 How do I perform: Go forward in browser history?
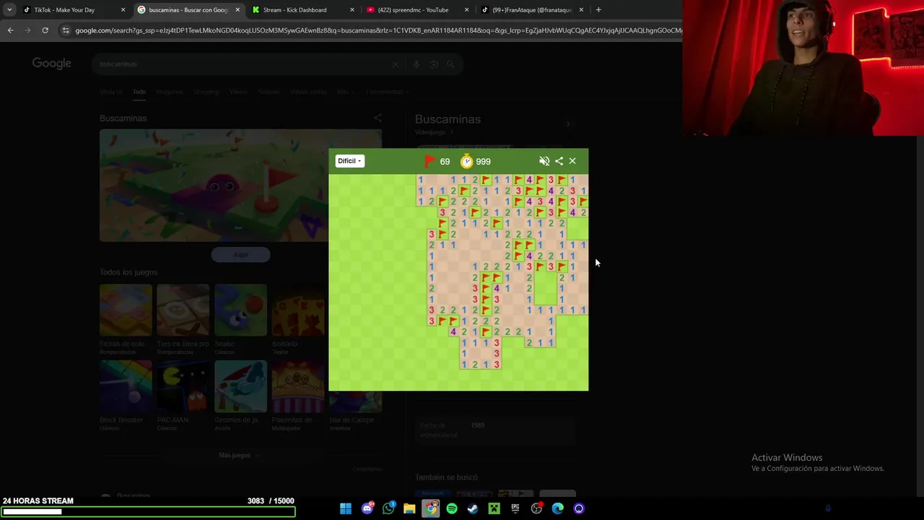(x=27, y=30)
